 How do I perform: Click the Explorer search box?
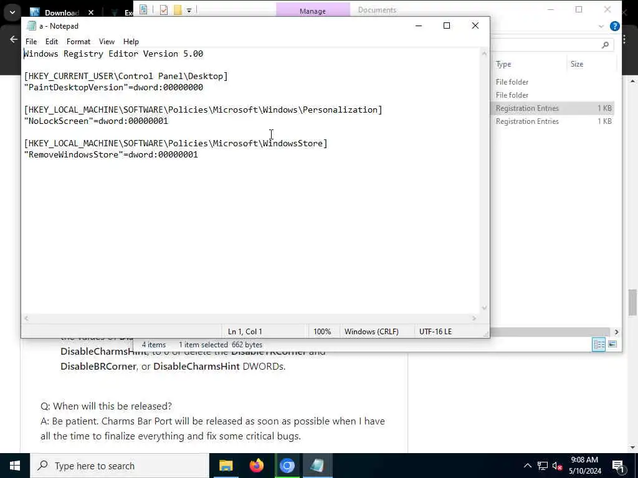tap(552, 45)
